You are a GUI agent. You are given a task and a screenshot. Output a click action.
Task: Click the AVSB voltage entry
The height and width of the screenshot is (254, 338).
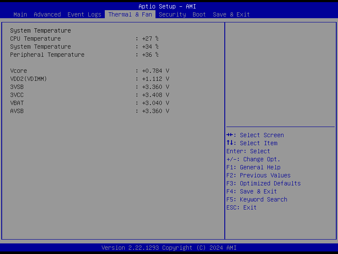[x=17, y=111]
